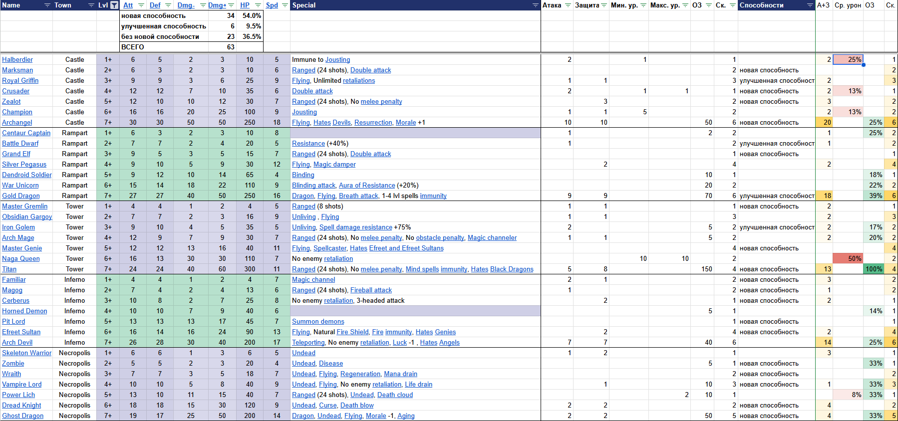
Task: Open the Archangel creature link
Action: pos(17,122)
